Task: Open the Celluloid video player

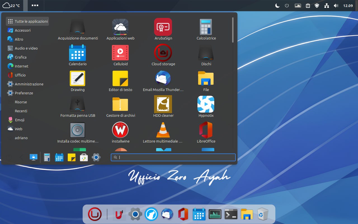Action: point(120,55)
